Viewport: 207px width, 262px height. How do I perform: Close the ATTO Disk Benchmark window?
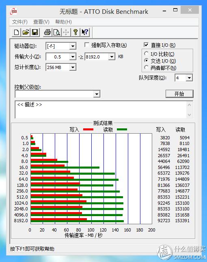pyautogui.click(x=190, y=10)
